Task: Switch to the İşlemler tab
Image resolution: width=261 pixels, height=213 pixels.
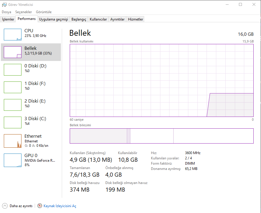Action: coord(8,19)
